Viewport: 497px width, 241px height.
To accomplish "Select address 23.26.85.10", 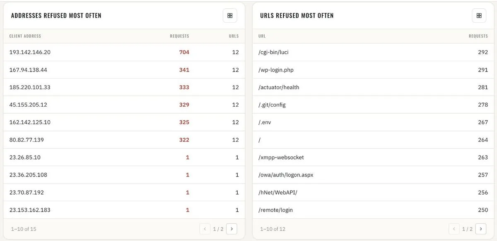I will coord(25,157).
